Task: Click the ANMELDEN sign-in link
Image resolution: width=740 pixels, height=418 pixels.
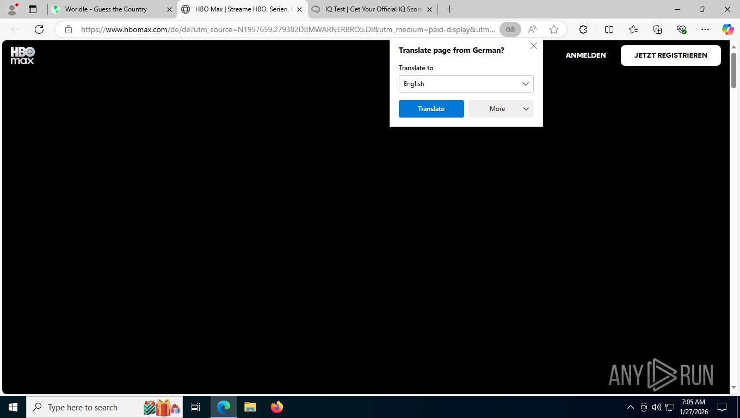Action: tap(585, 56)
